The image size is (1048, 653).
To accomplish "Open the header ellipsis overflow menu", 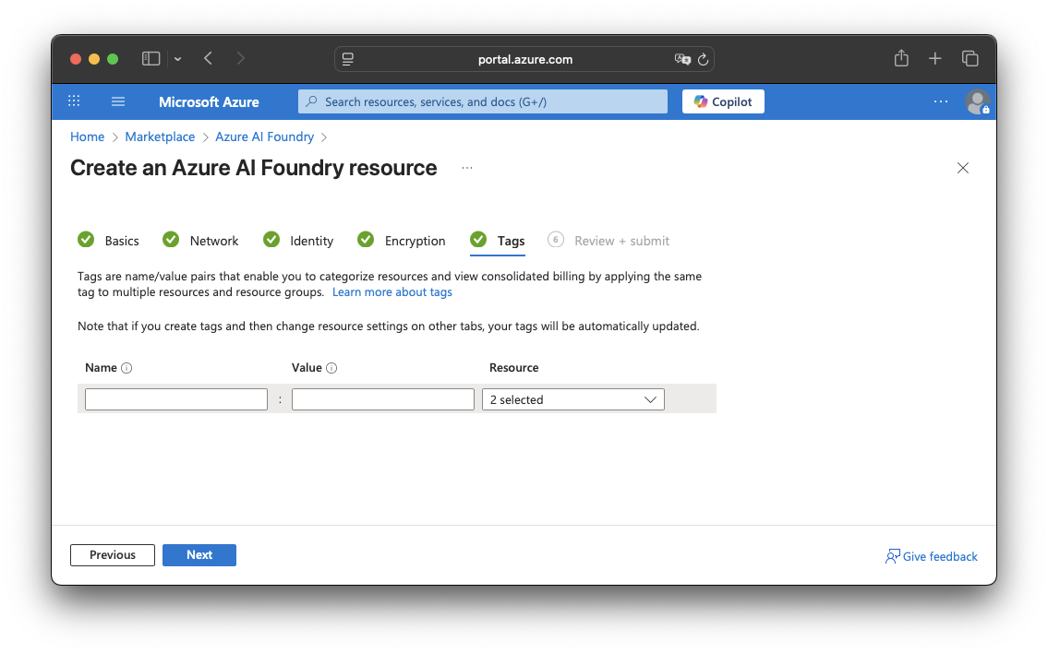I will coord(940,101).
